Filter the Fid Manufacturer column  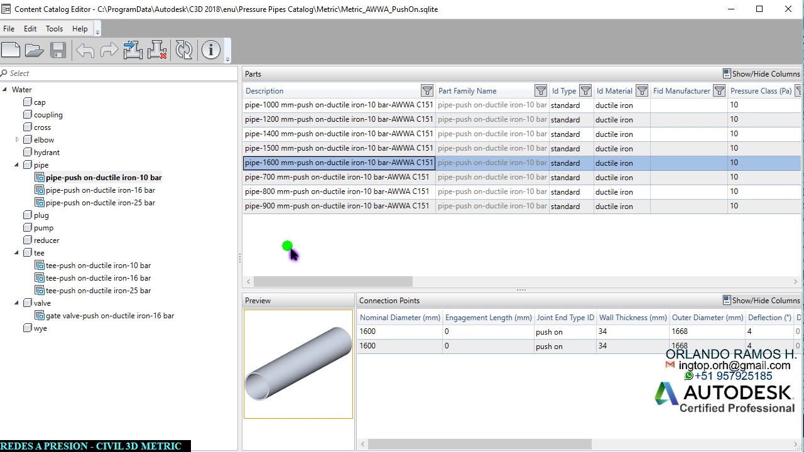tap(719, 91)
